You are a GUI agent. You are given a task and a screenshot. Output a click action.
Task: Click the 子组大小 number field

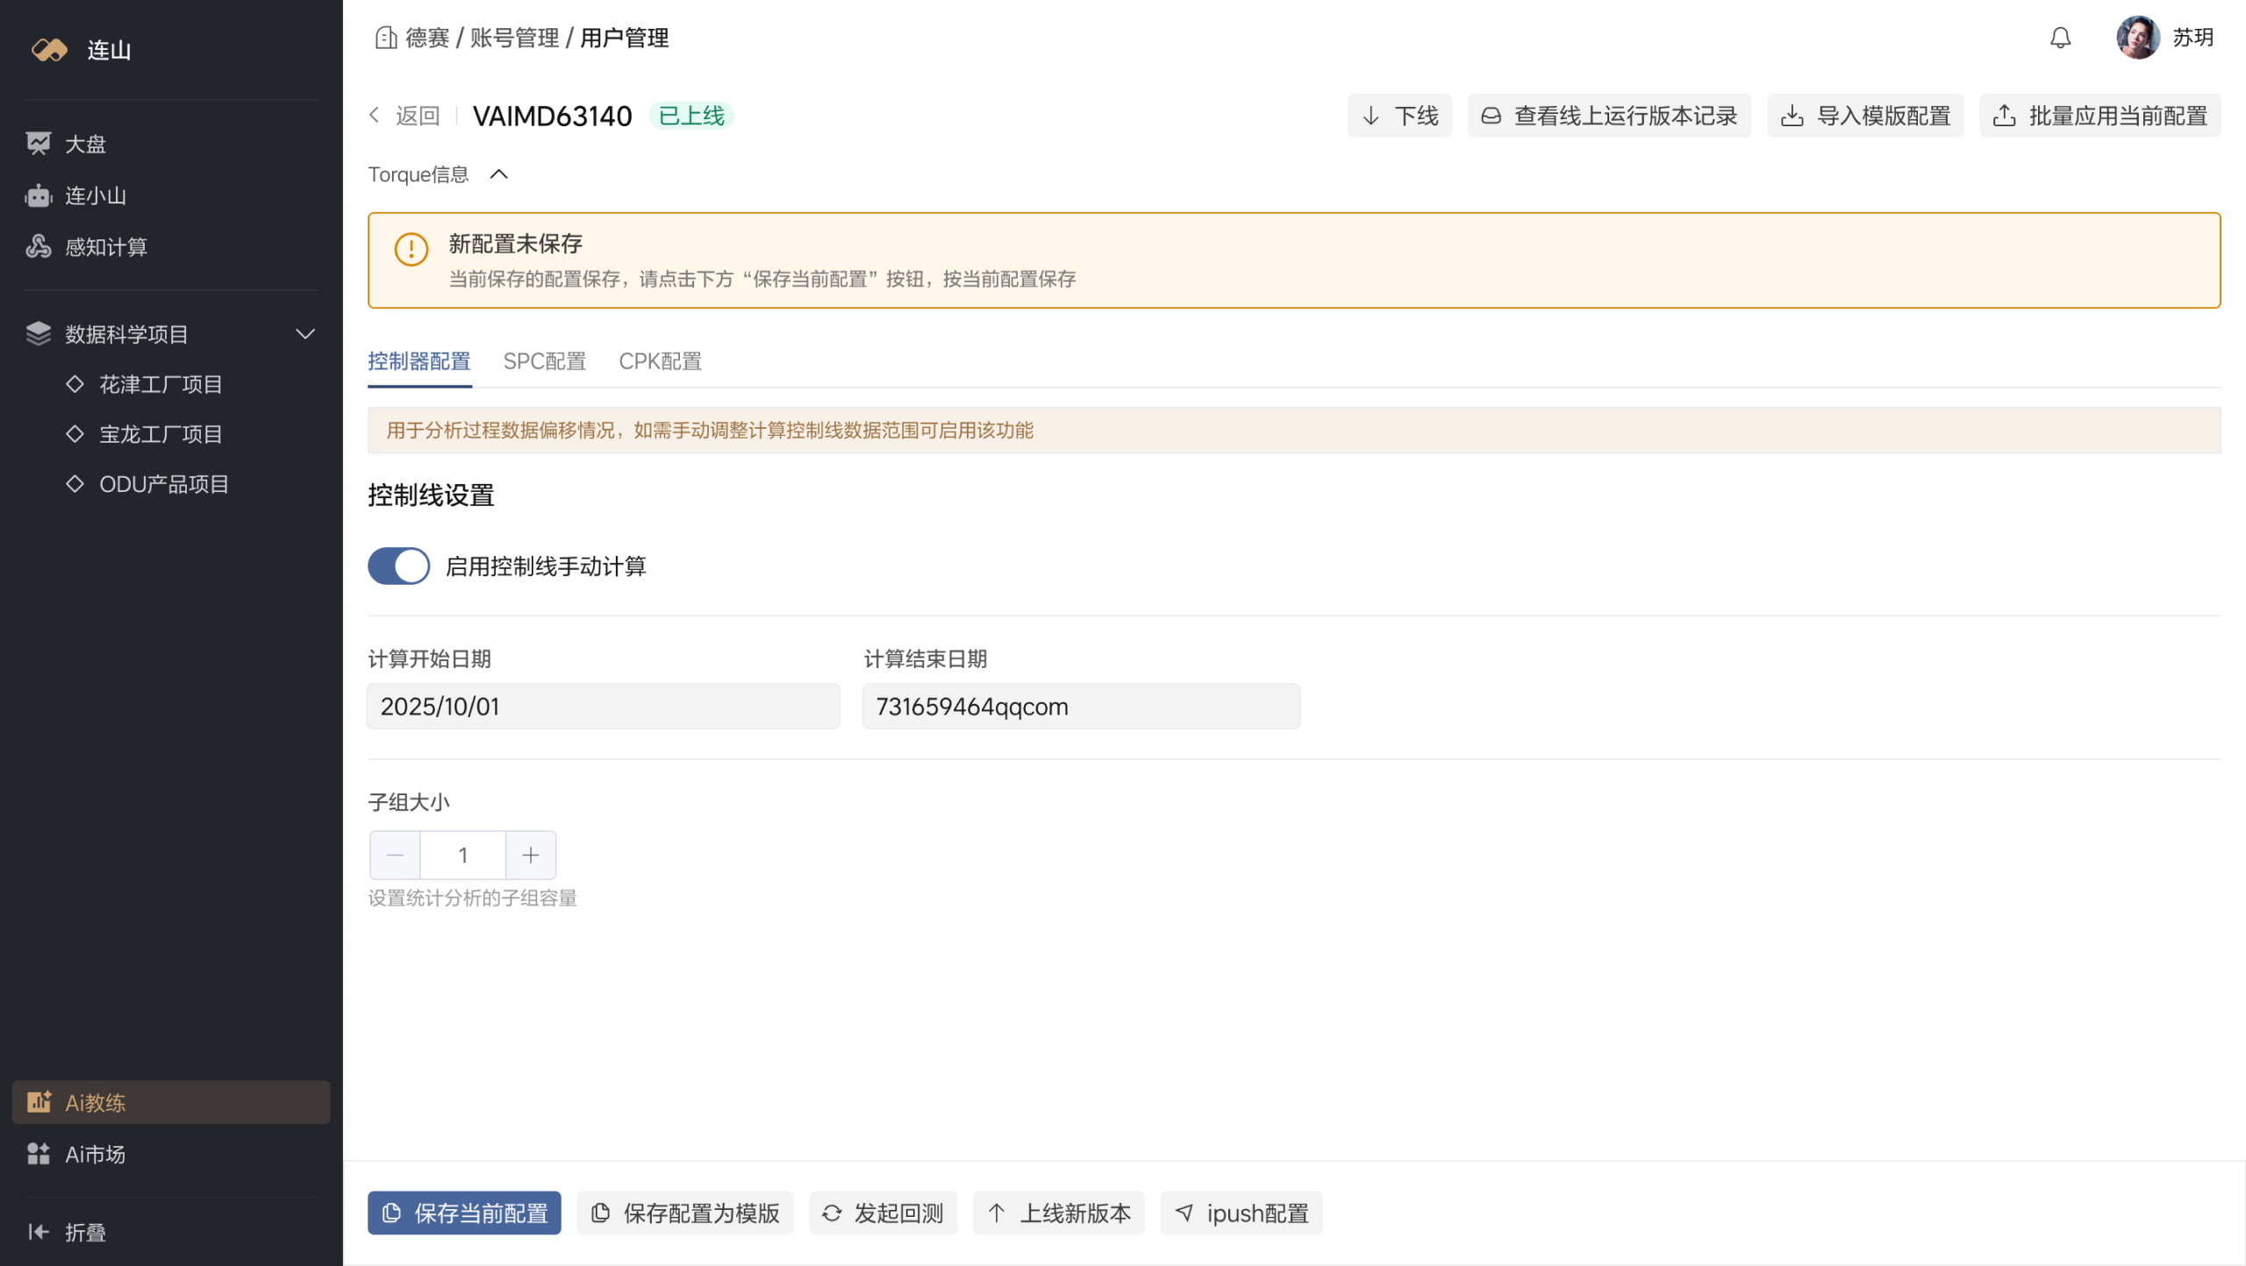pos(463,856)
